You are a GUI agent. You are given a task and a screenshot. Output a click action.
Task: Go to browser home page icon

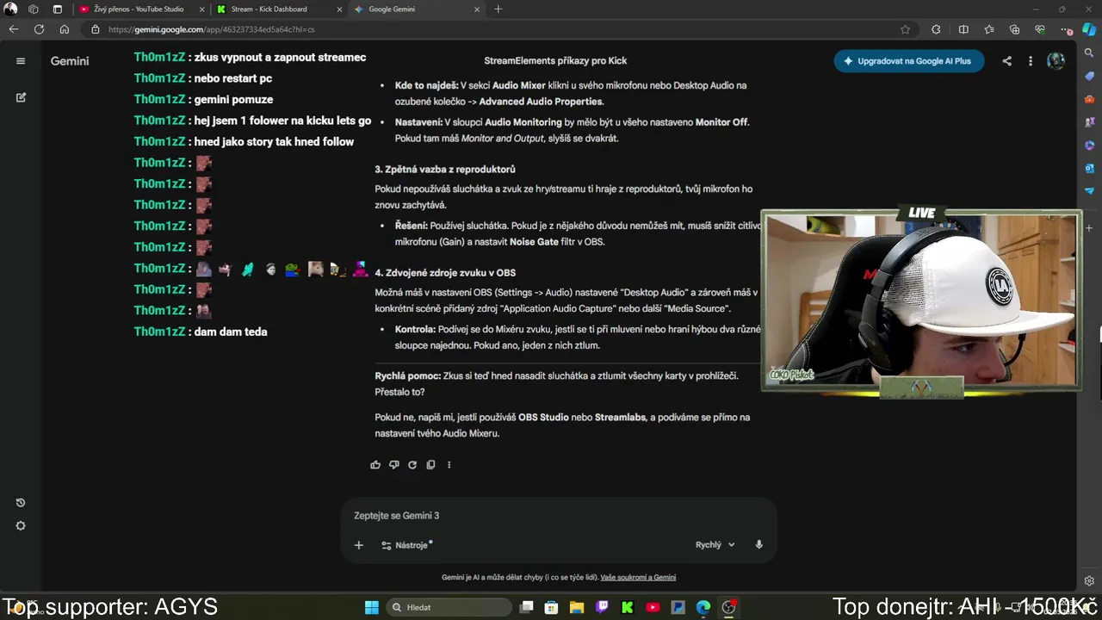(65, 29)
